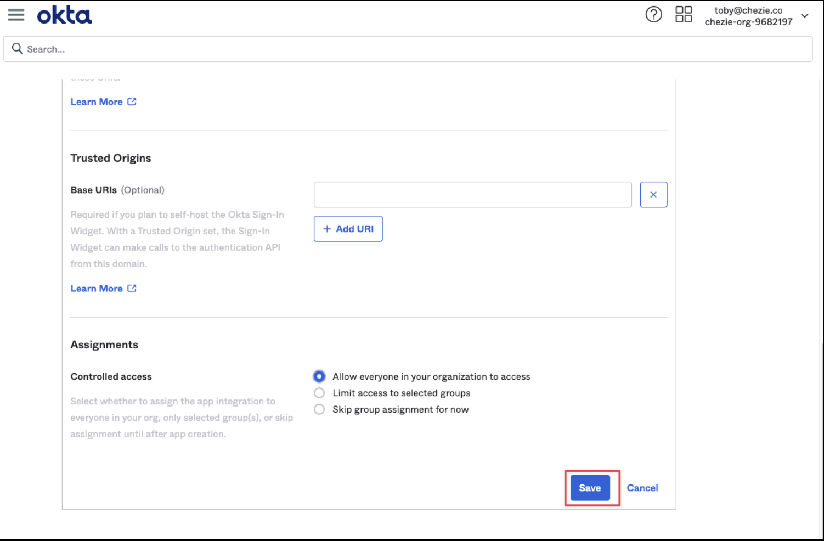
Task: Open the hamburger navigation menu
Action: click(x=16, y=15)
